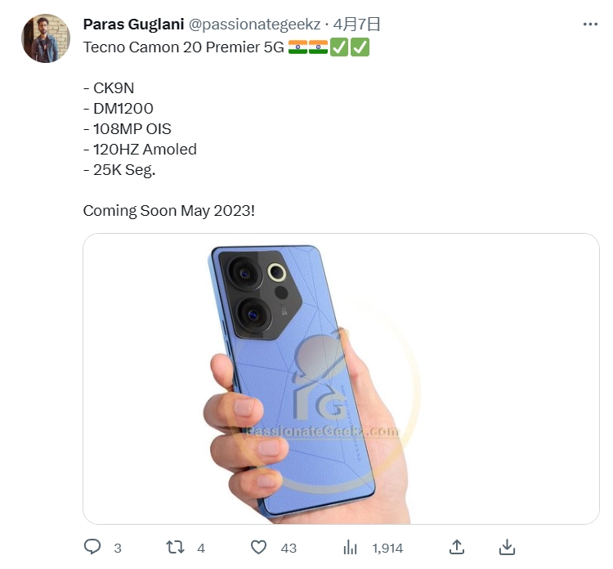This screenshot has height=569, width=613.
Task: Open tweet analytics via the bar chart icon
Action: (351, 547)
